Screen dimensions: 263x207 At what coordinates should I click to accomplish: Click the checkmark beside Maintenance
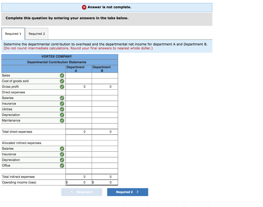tap(62, 120)
